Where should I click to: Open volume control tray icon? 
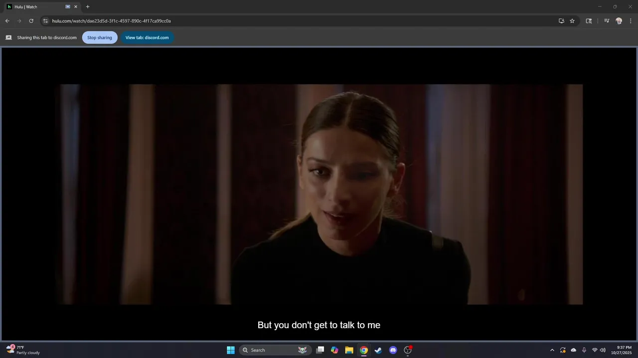pyautogui.click(x=603, y=350)
